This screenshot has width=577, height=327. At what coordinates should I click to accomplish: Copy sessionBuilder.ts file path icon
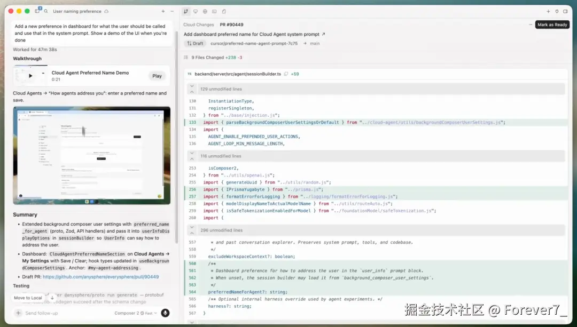(286, 74)
